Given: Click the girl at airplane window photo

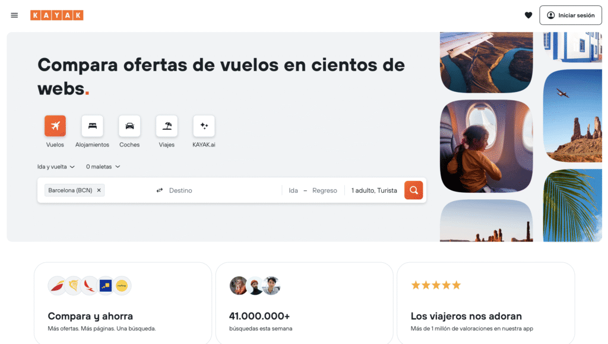Looking at the screenshot, I should click(486, 146).
